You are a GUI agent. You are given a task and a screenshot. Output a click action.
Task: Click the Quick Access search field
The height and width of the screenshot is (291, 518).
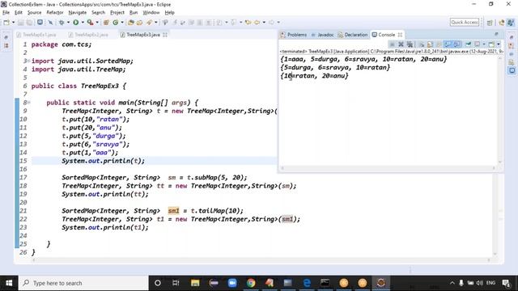pyautogui.click(x=465, y=22)
